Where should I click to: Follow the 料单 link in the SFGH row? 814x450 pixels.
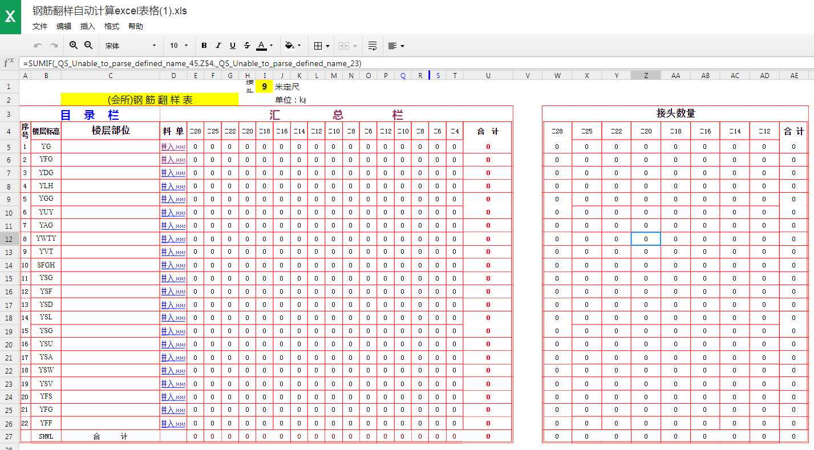pyautogui.click(x=173, y=265)
